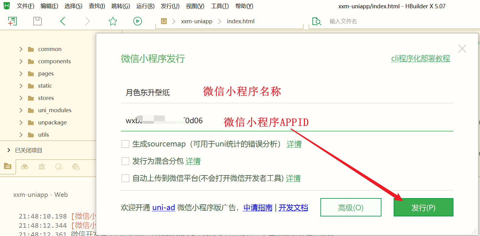The height and width of the screenshot is (236, 480).
Task: Click the 高级(O) advanced button
Action: pos(351,207)
